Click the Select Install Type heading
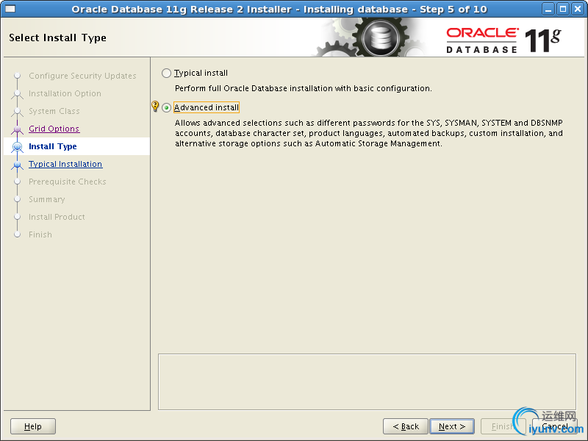Screen dimensions: 588x441 (x=58, y=38)
